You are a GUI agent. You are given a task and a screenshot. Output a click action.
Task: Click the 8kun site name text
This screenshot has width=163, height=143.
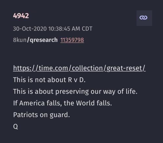pos(20,40)
